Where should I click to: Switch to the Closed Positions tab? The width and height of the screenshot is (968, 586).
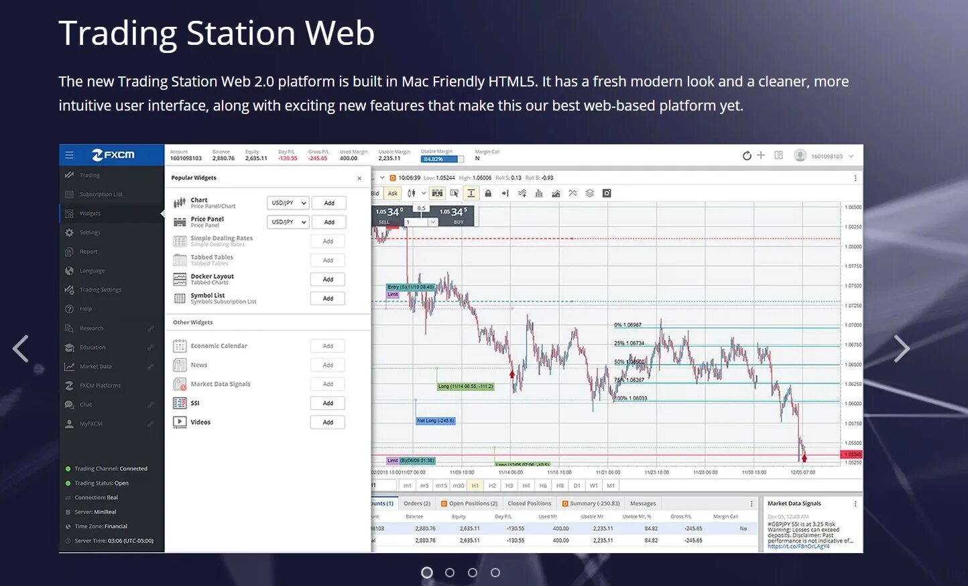(x=529, y=504)
